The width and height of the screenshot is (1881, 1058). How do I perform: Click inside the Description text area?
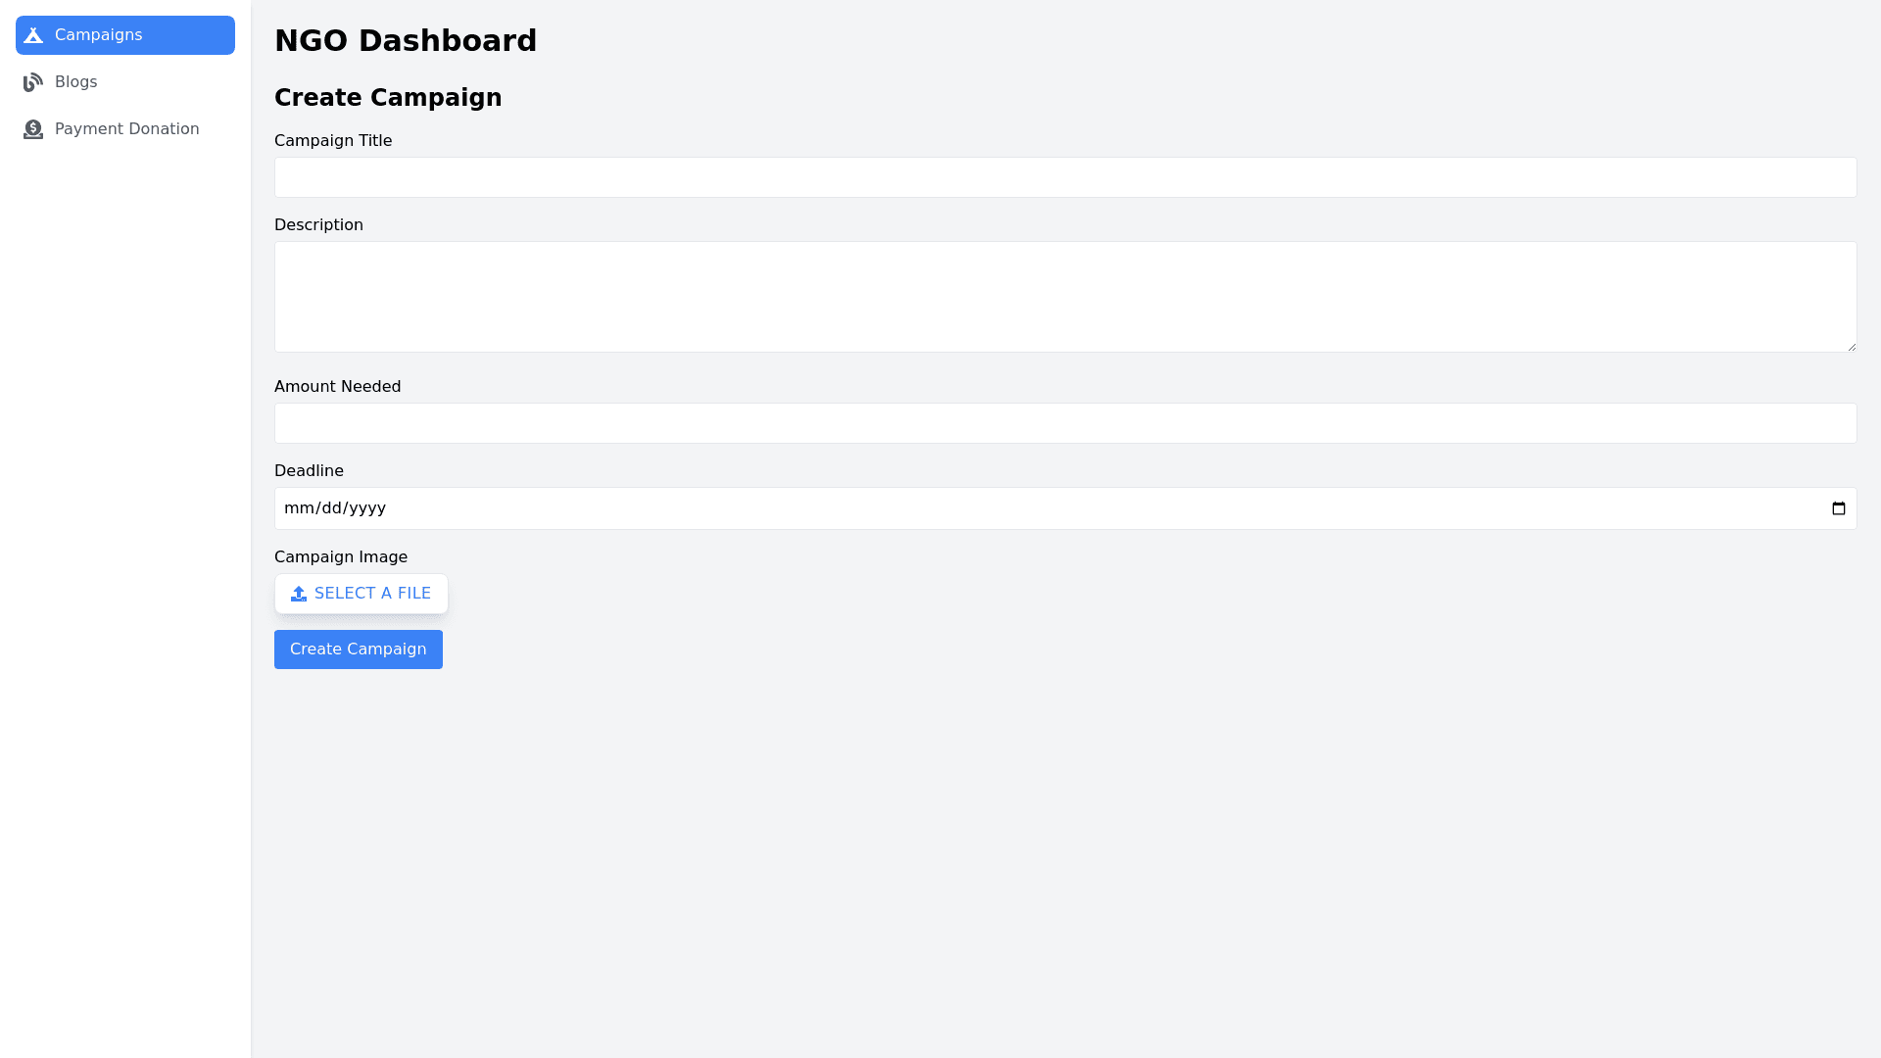1065,297
